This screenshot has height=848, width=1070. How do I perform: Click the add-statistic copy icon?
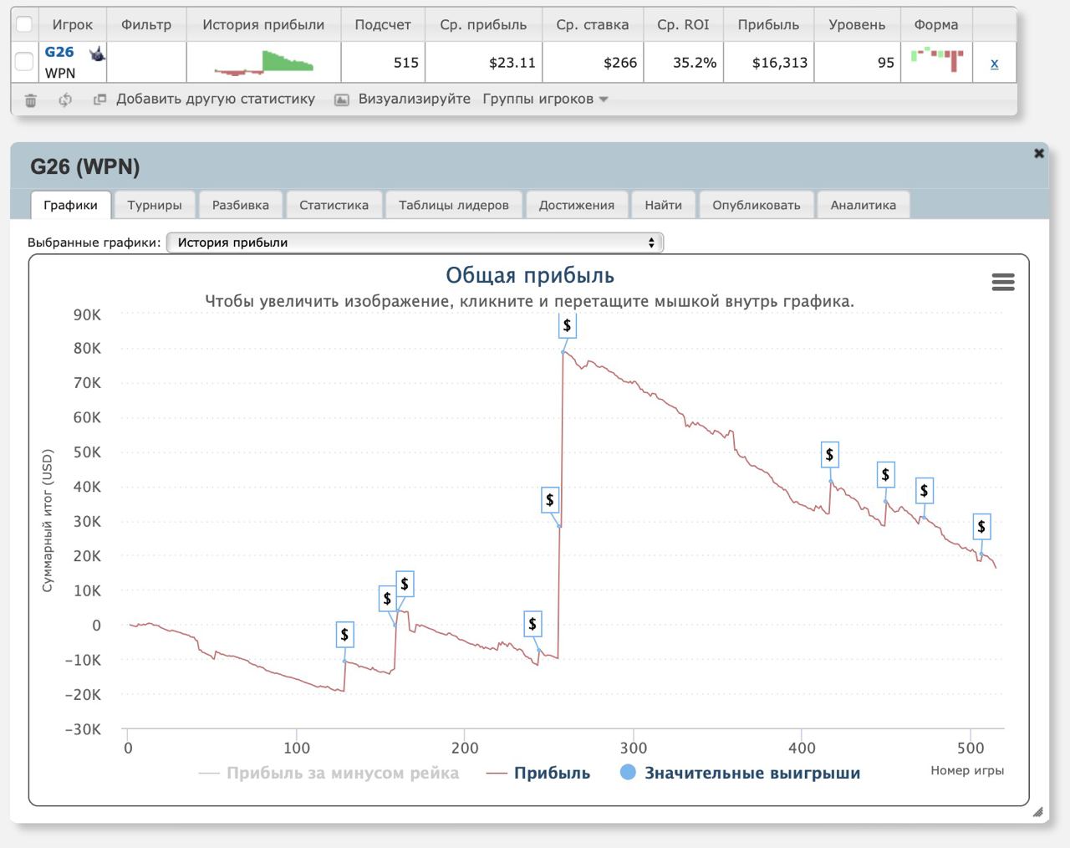click(x=99, y=100)
